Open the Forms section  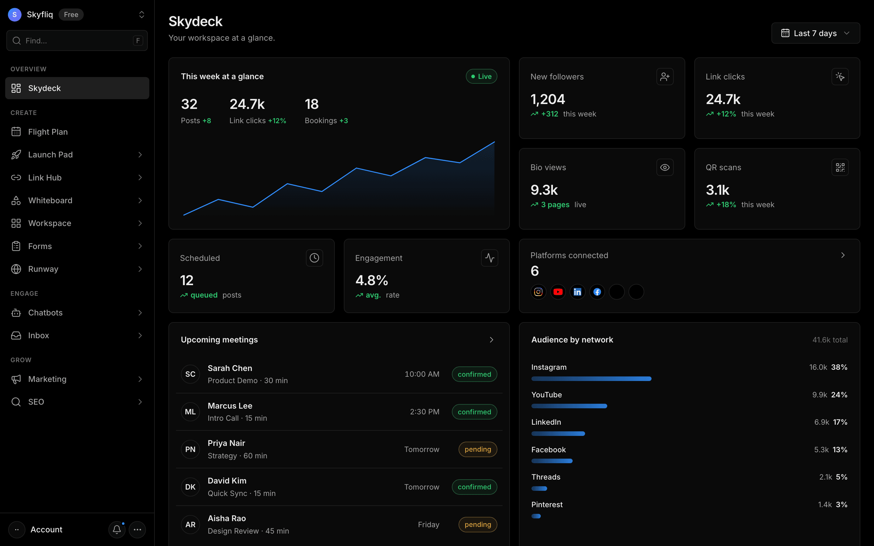click(x=77, y=246)
